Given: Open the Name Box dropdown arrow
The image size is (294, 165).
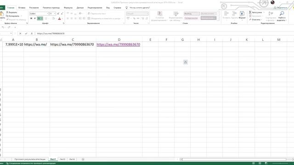Looking at the screenshot, I should (11, 33).
